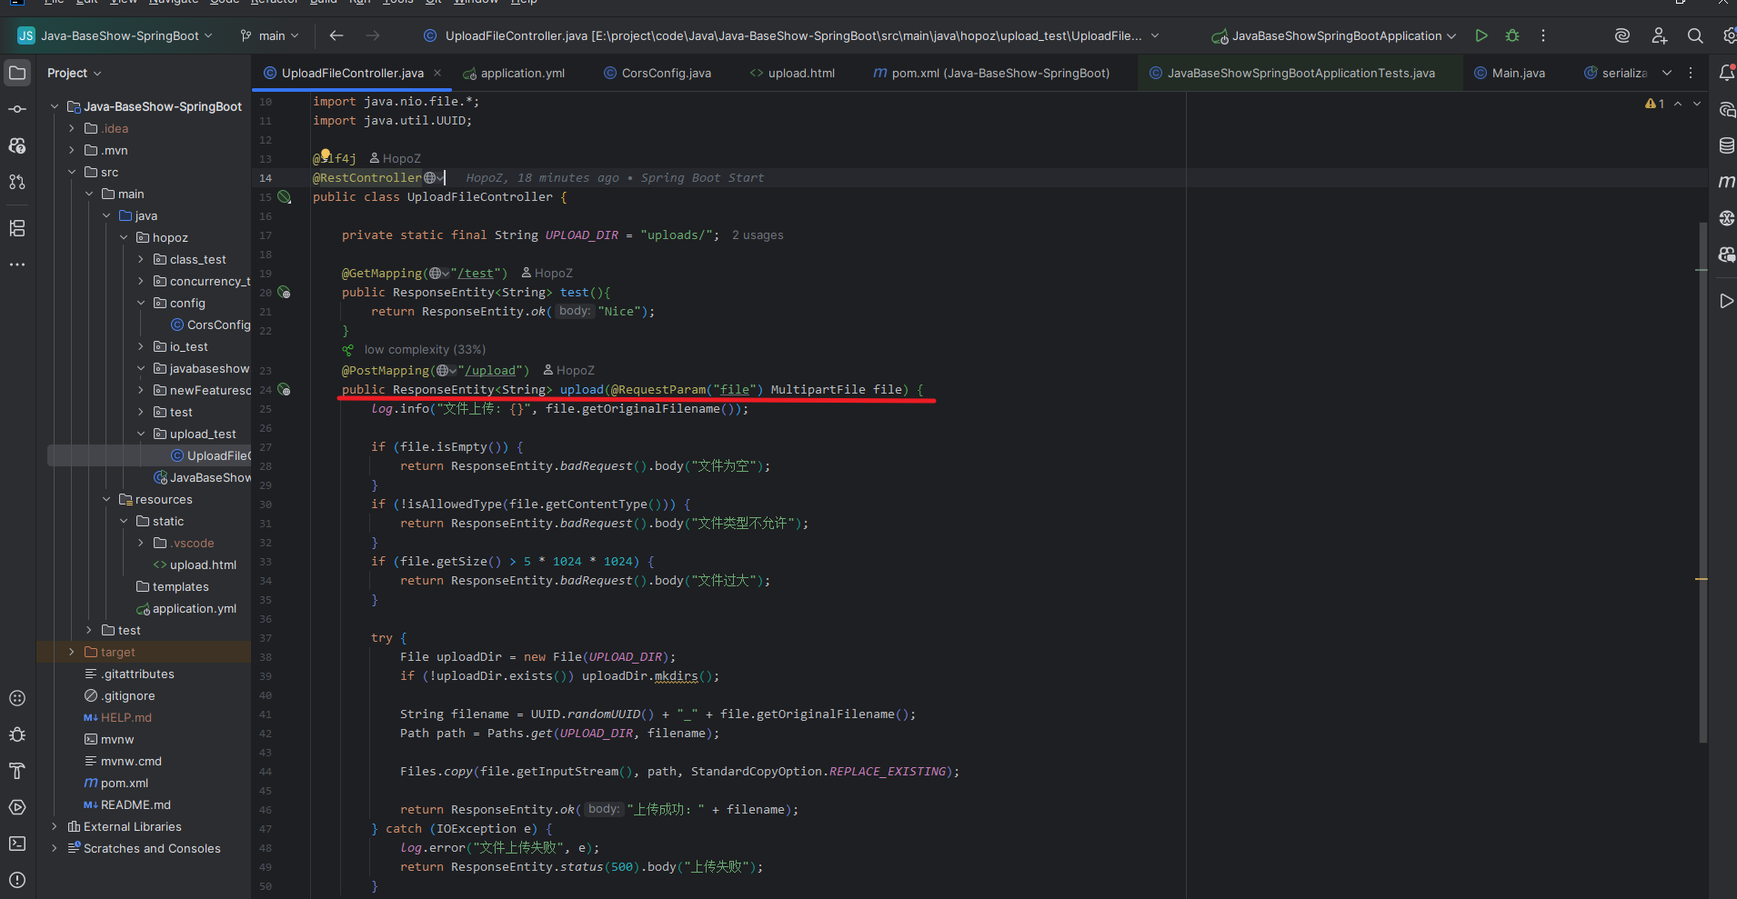Click the low complexity (33%) hint
This screenshot has height=899, width=1737.
pyautogui.click(x=425, y=349)
